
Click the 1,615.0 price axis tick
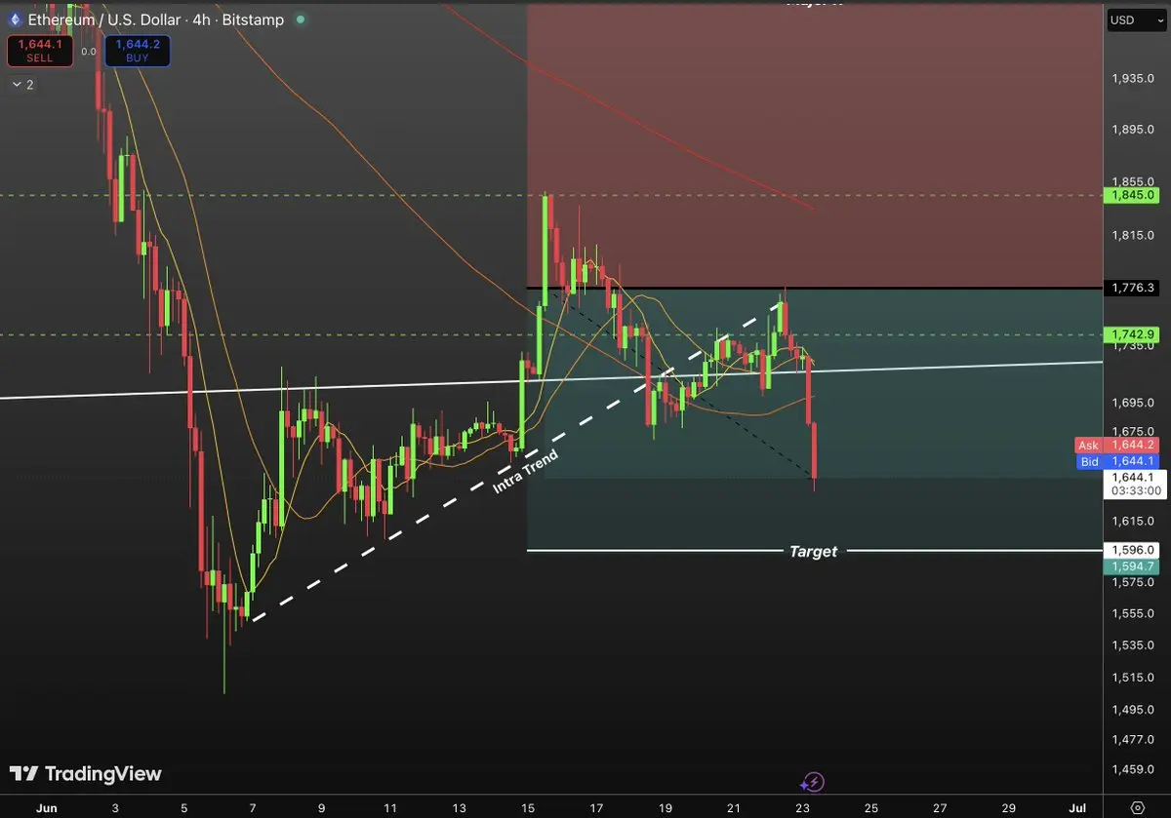1132,521
